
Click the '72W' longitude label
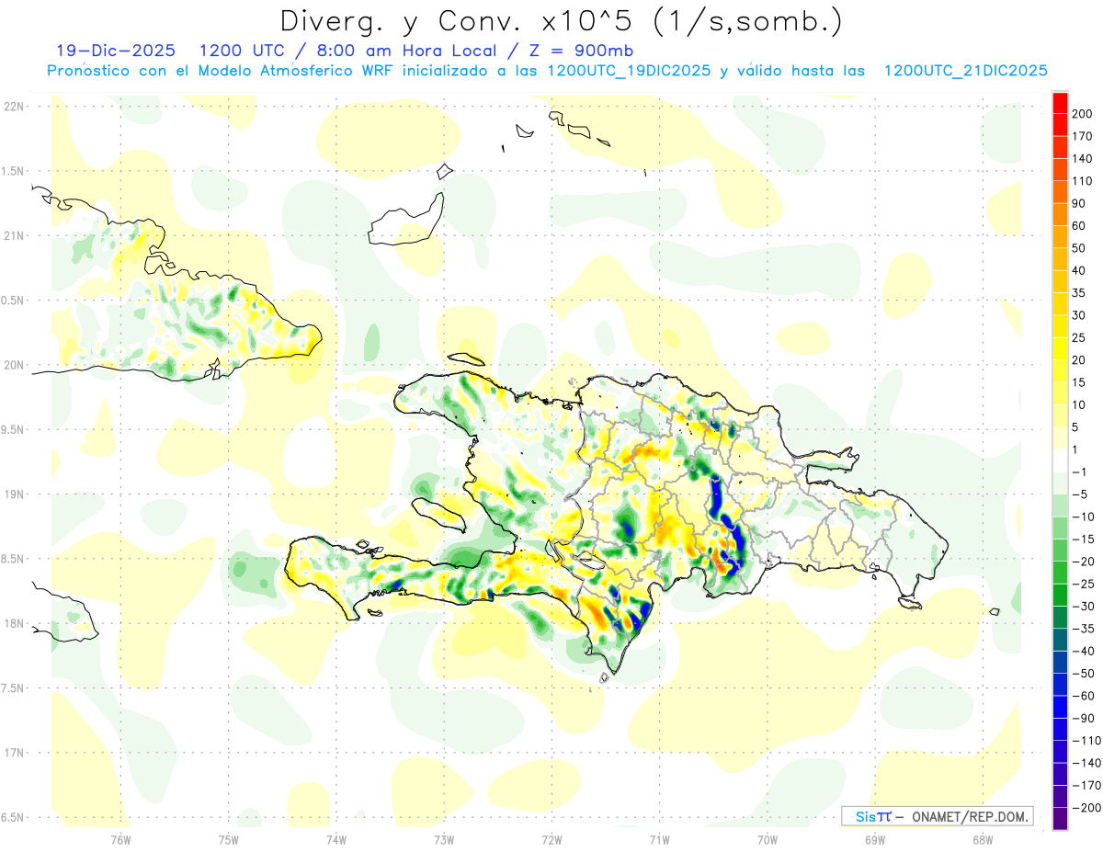click(551, 839)
